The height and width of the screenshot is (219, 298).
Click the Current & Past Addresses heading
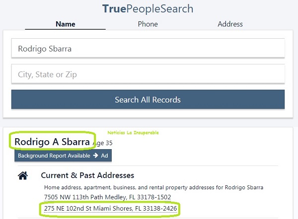(87, 175)
